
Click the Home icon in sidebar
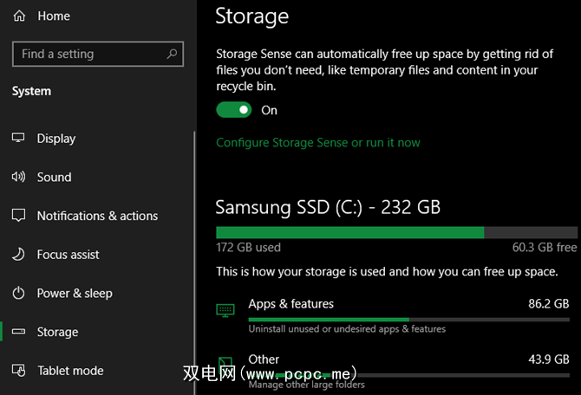[19, 16]
